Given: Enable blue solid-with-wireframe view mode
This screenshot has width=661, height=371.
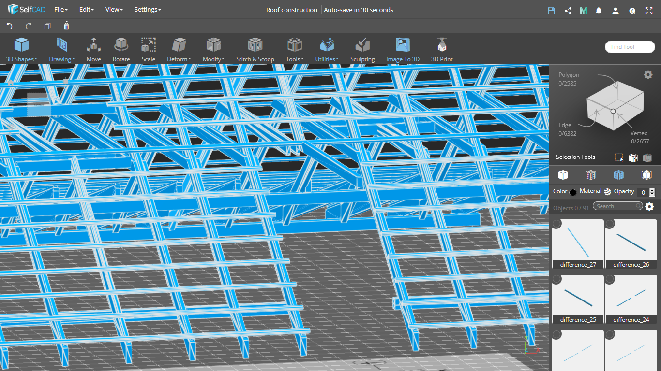Looking at the screenshot, I should coord(618,174).
